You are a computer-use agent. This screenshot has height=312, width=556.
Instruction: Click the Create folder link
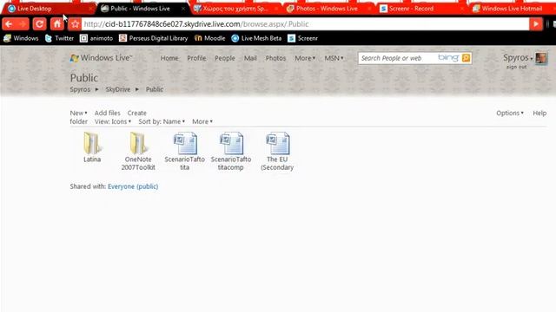(x=137, y=113)
